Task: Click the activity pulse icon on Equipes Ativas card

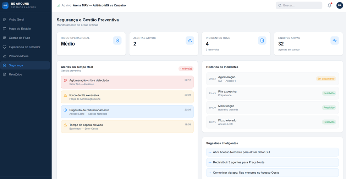Action: (x=335, y=40)
